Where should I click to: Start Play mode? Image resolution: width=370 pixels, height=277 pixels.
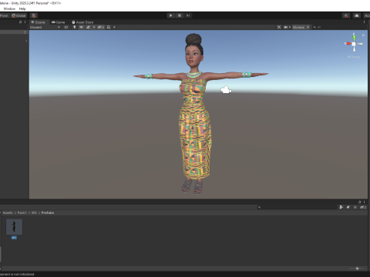click(x=170, y=15)
